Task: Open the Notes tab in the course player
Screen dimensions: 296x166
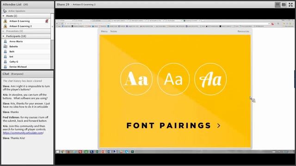Action: pyautogui.click(x=113, y=31)
